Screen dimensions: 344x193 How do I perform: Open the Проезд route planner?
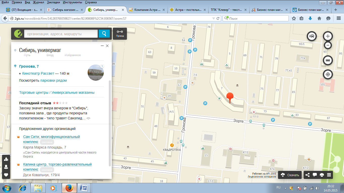pos(120,34)
